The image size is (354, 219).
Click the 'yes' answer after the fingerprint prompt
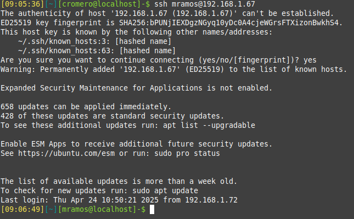[x=310, y=60]
